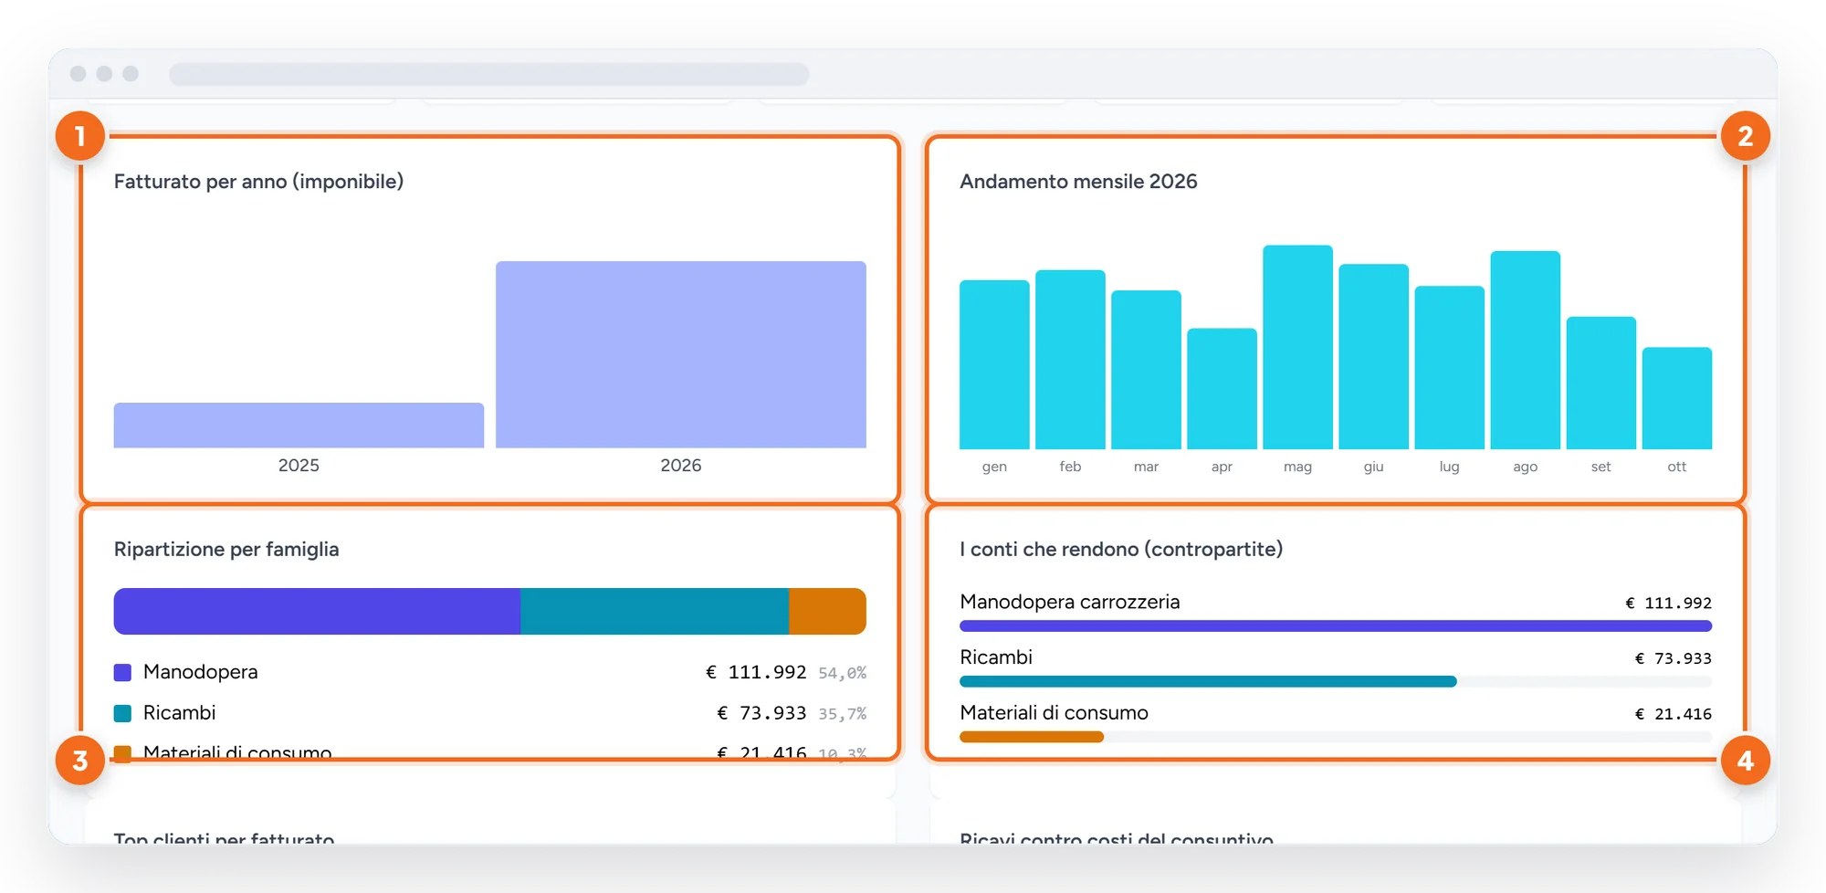
Task: Click the orange number 3 badge
Action: 80,761
